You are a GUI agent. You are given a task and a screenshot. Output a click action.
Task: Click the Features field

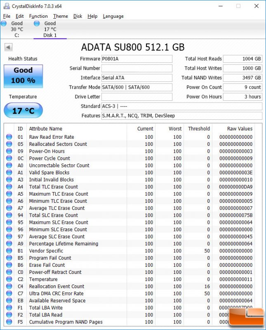pyautogui.click(x=182, y=116)
